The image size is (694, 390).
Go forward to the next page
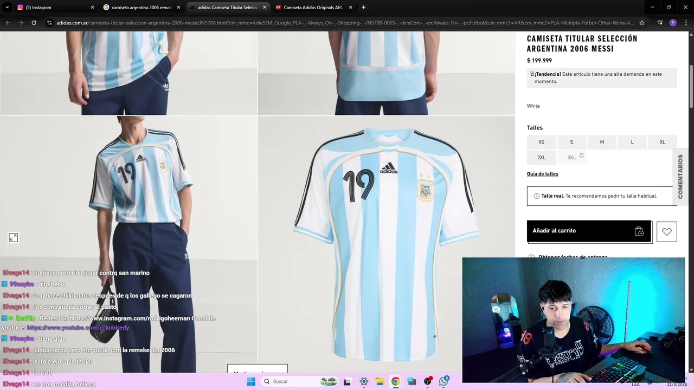pos(21,23)
